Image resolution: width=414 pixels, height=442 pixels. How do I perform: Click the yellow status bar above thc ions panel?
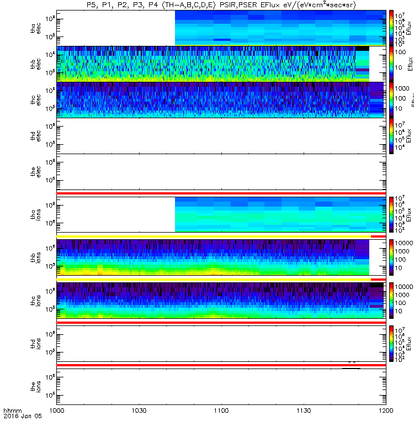click(214, 280)
